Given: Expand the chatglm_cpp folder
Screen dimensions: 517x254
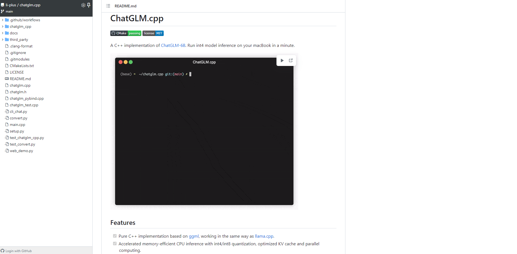Looking at the screenshot, I should [3, 26].
